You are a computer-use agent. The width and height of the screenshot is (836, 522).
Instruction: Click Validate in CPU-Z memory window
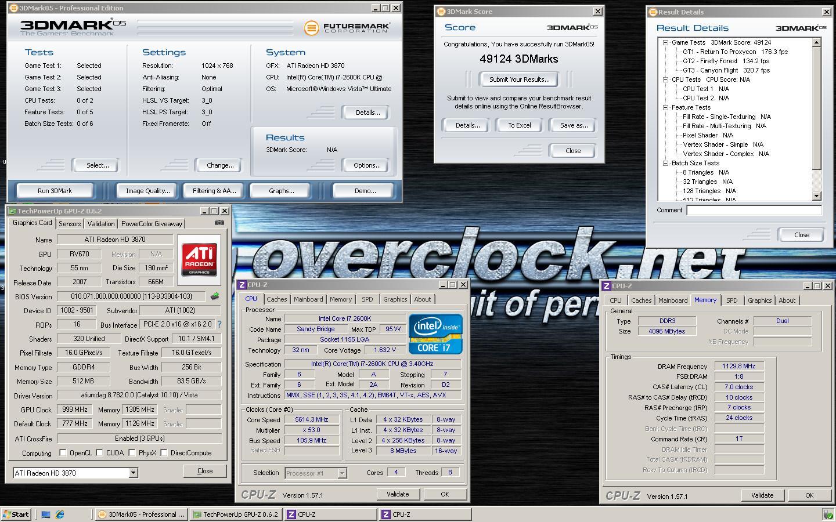(762, 495)
